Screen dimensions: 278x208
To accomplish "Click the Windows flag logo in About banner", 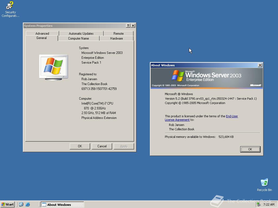I will (178, 76).
